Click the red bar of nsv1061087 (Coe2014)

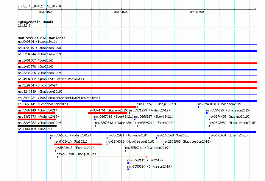coord(137,63)
